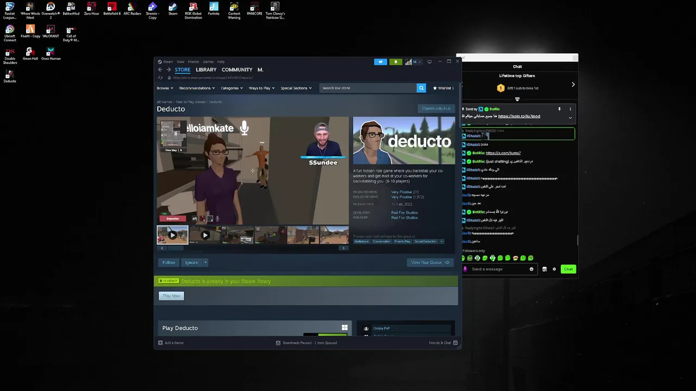696x391 pixels.
Task: Open Red Fox Studios developer link
Action: pos(405,213)
